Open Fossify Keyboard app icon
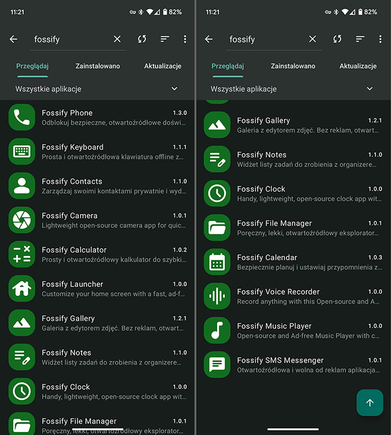The width and height of the screenshot is (391, 435). tap(22, 151)
